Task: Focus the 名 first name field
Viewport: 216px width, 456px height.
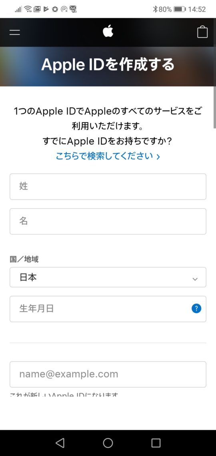Action: 108,221
